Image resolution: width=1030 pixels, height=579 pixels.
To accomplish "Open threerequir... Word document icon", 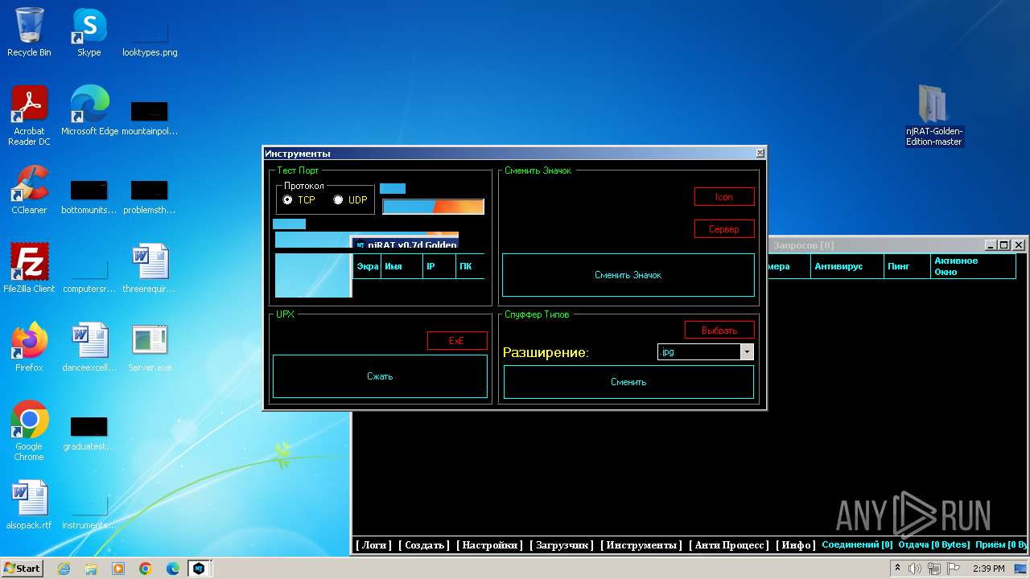I will click(150, 269).
